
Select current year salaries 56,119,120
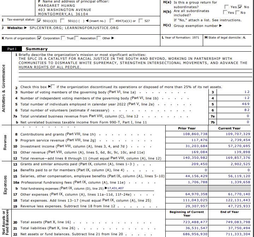pyautogui.click(x=239, y=176)
